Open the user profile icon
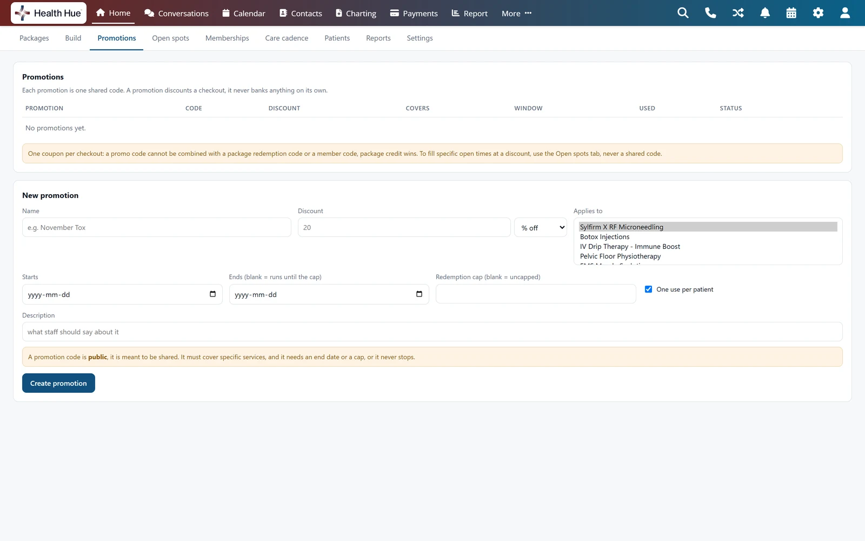 845,13
